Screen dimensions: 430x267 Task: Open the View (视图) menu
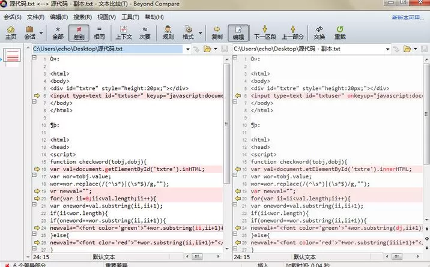coord(106,17)
